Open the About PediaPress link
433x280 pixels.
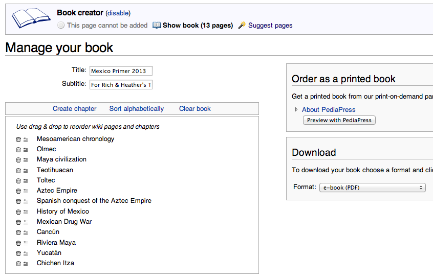329,109
